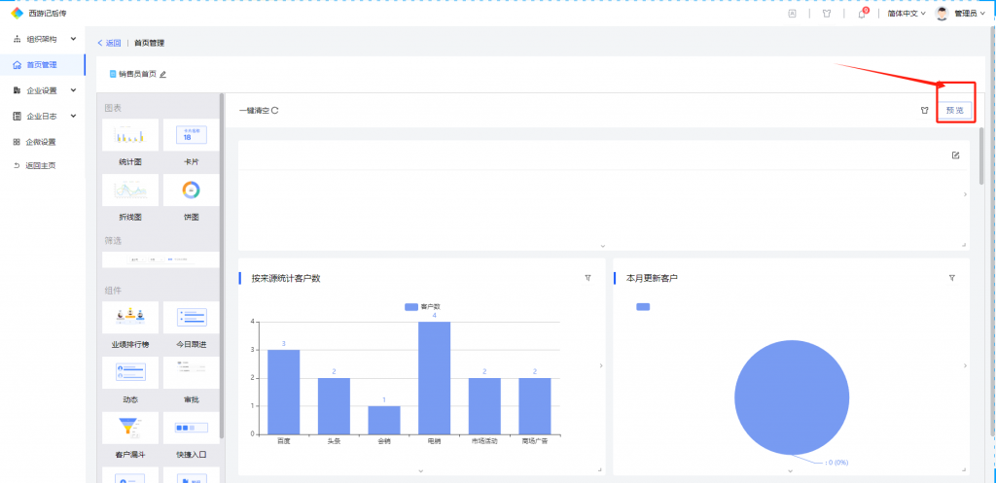Click right chevron on top empty card

point(966,194)
